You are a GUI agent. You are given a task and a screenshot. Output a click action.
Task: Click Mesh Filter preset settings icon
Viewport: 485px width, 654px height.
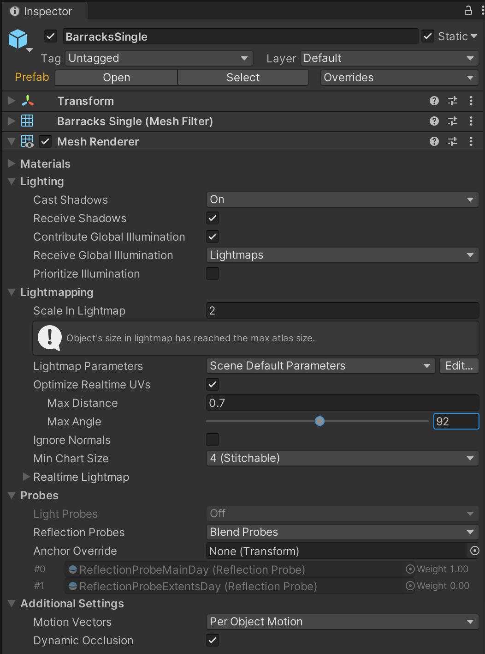point(452,121)
